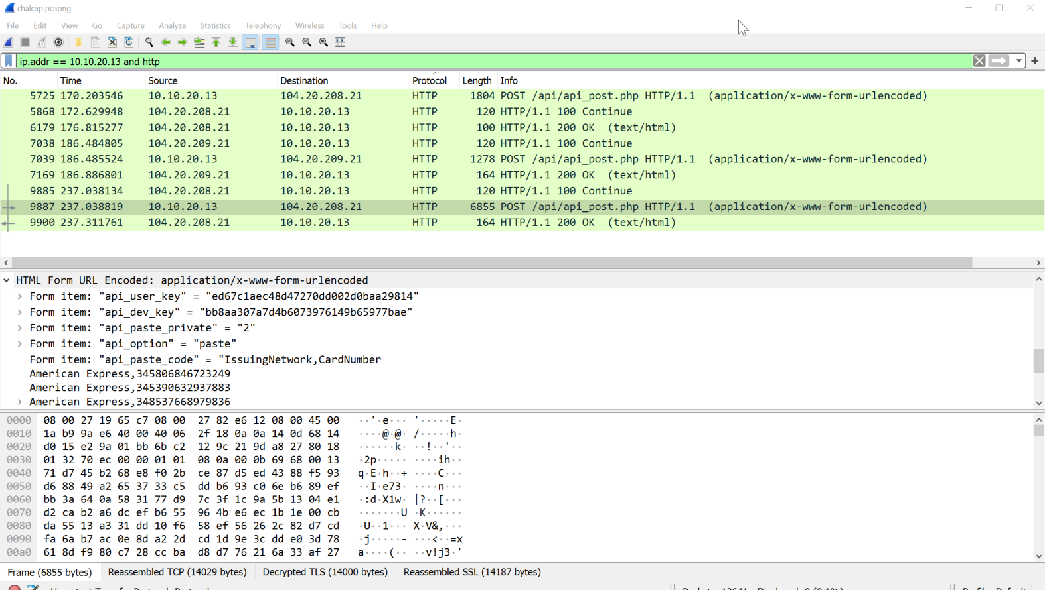Go to the first packet
The width and height of the screenshot is (1045, 590).
pyautogui.click(x=216, y=42)
